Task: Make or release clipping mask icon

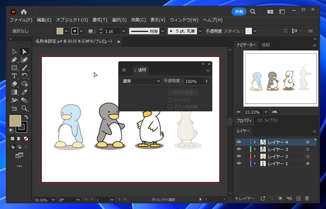Action: (281, 198)
